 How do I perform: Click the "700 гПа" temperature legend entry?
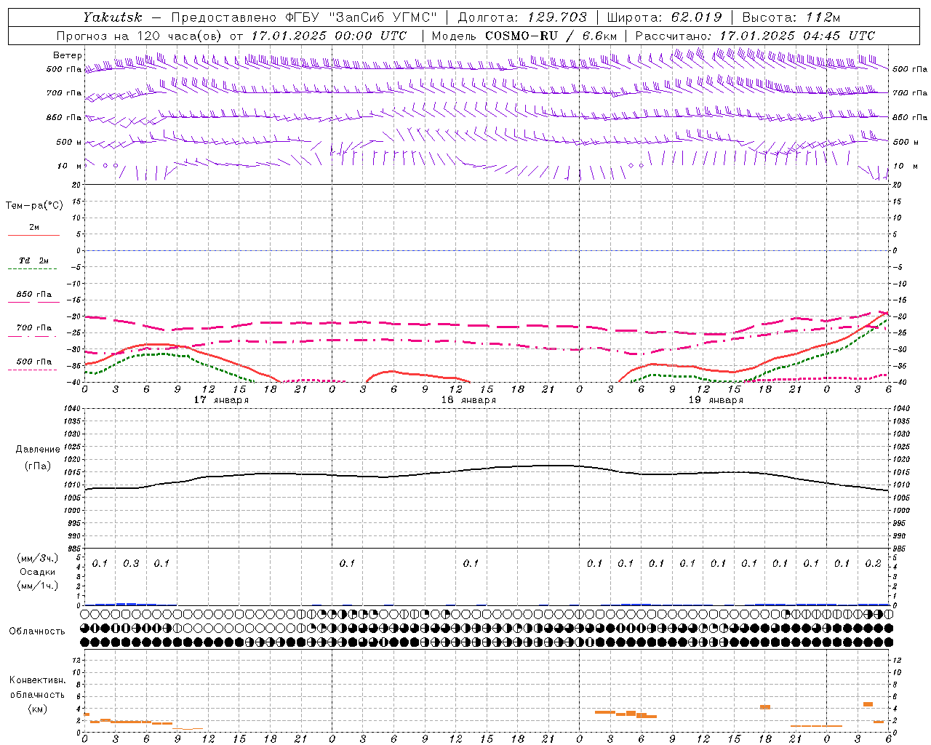coord(34,327)
